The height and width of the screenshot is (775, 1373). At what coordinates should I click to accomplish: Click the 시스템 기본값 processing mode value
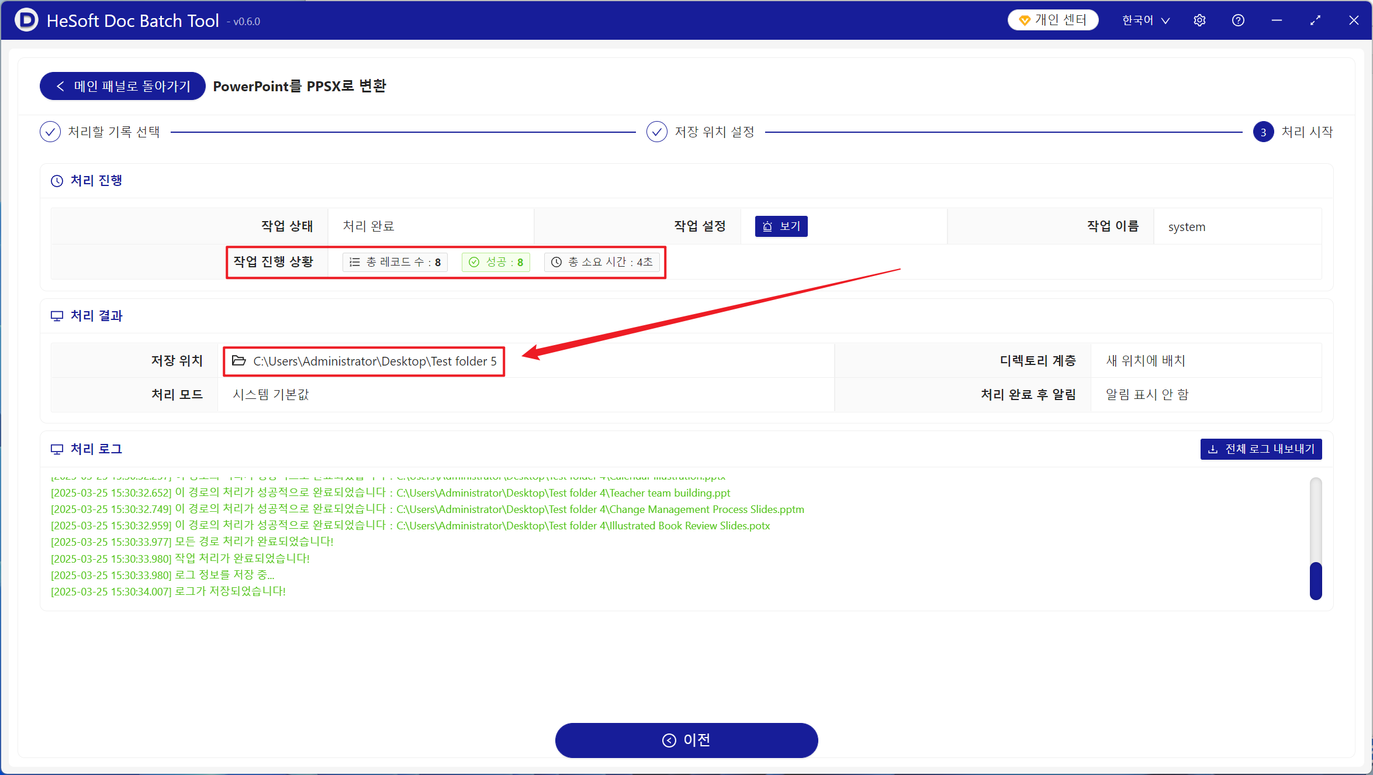pyautogui.click(x=271, y=395)
